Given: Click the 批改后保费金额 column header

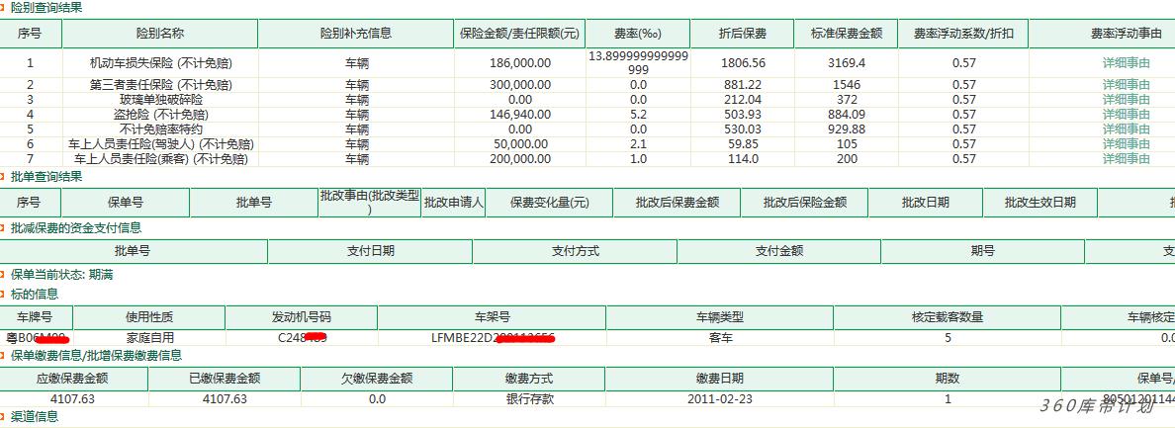Looking at the screenshot, I should tap(677, 202).
